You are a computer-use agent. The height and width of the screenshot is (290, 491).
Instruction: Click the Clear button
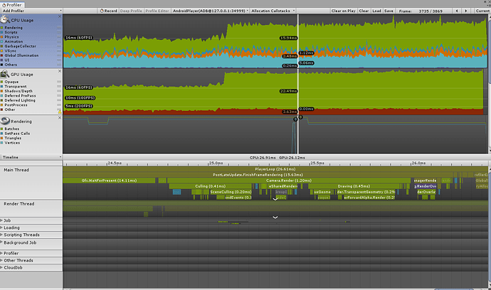pos(364,11)
